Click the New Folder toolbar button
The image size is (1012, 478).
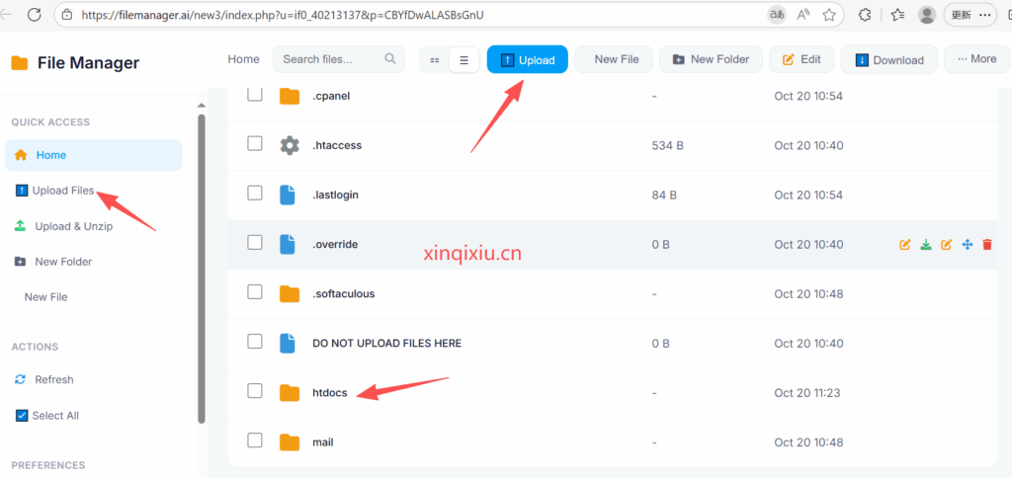[x=711, y=59]
